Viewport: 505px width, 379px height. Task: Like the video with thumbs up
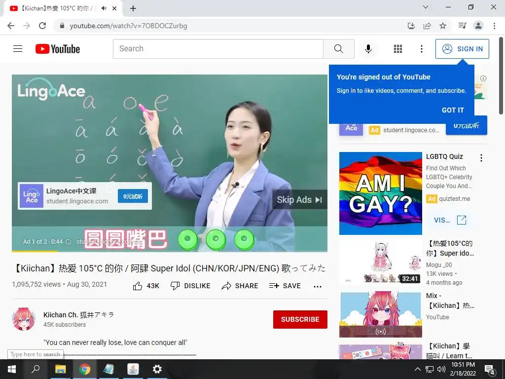(146, 286)
